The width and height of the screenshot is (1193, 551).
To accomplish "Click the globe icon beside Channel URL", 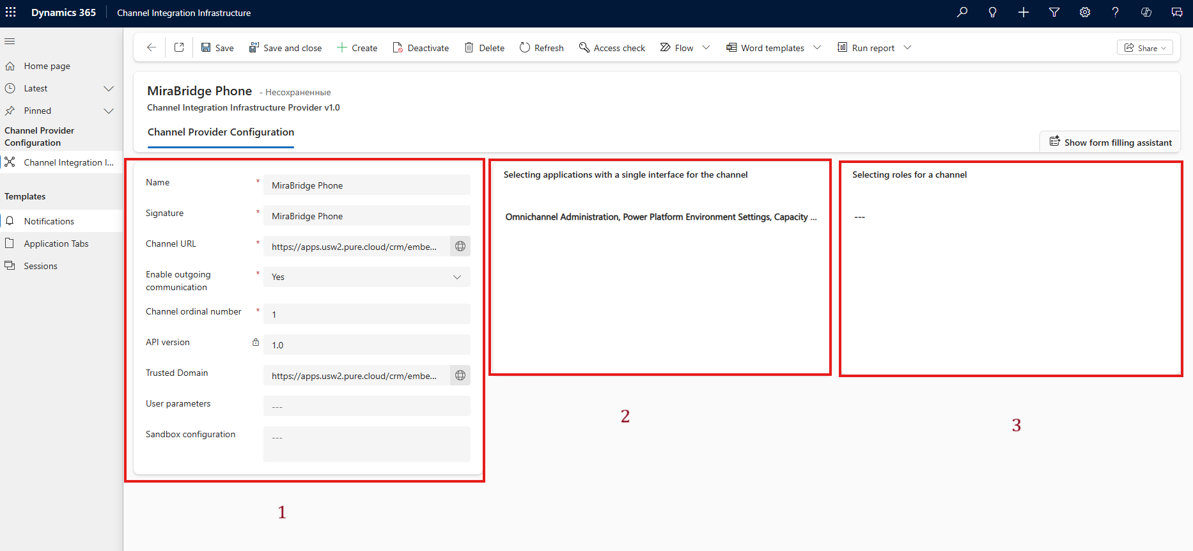I will click(x=460, y=247).
